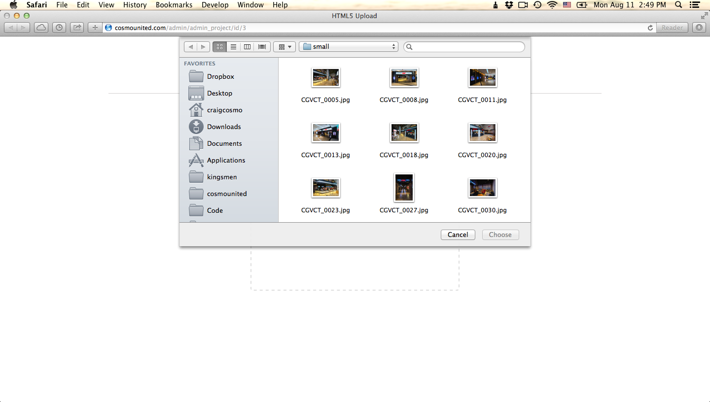Check battery status in menu bar
Image resolution: width=710 pixels, height=402 pixels.
click(582, 5)
